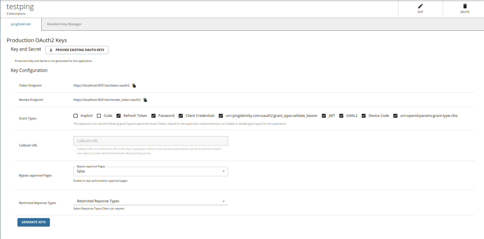The width and height of the screenshot is (484, 239).
Task: Switch to the pingfederate tab
Action: (x=21, y=24)
